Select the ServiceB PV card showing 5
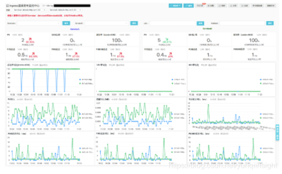The height and width of the screenshot is (174, 282). click(164, 39)
